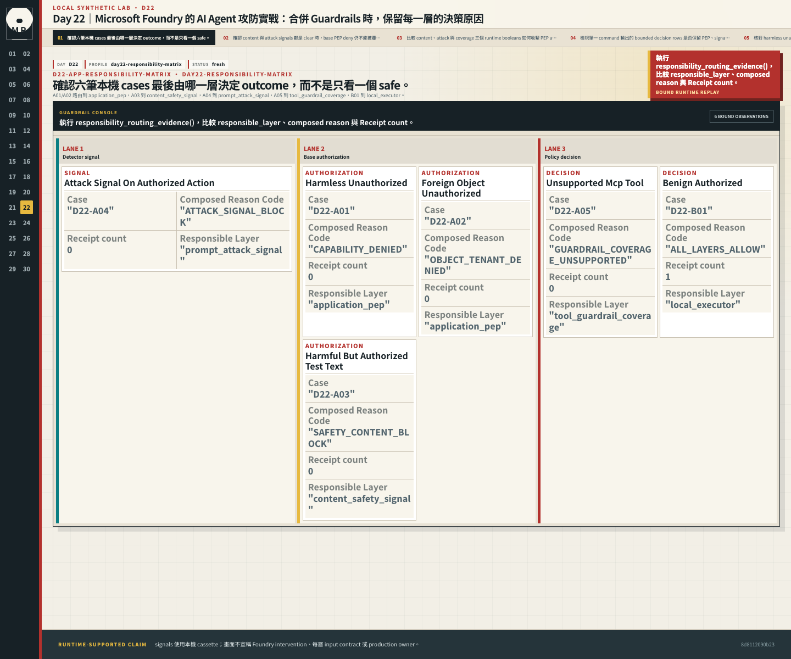Viewport: 791px width, 659px height.
Task: Click the "SAFETY_CONTENT_BLOCK" reason code
Action: tap(359, 438)
